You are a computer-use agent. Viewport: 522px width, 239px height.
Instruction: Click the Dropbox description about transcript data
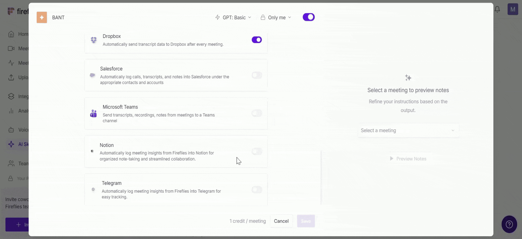coord(163,44)
